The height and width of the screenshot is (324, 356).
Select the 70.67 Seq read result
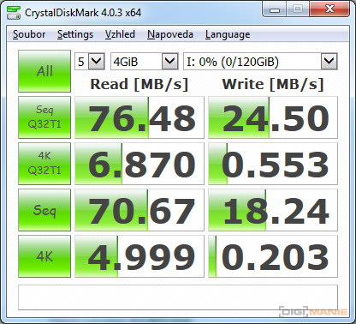click(x=139, y=210)
